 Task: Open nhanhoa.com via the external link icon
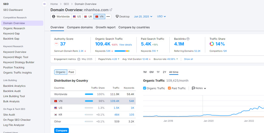point(111,10)
